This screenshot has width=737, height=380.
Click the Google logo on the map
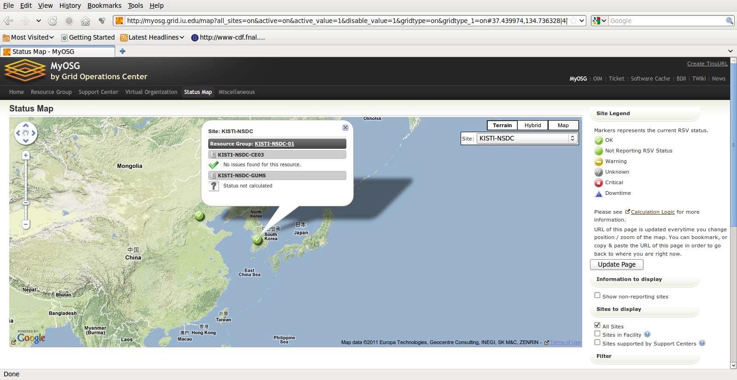(x=31, y=338)
